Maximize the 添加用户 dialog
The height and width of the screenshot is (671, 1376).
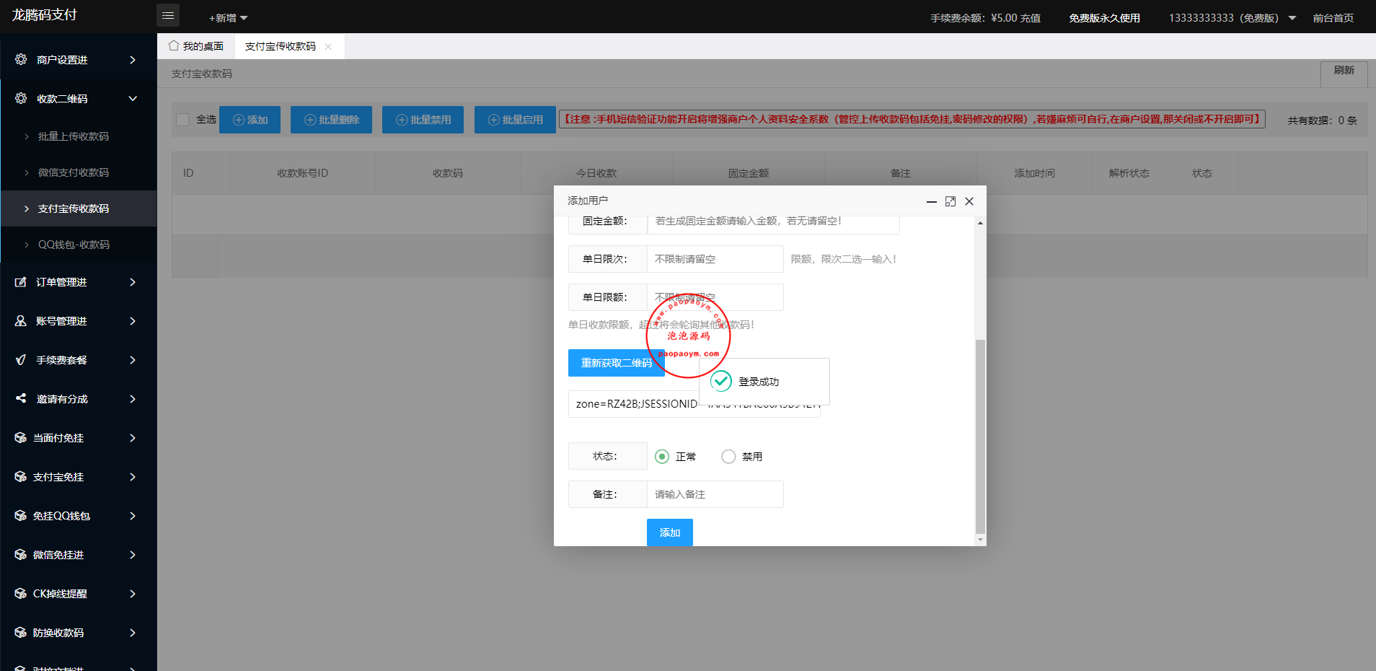(x=951, y=201)
